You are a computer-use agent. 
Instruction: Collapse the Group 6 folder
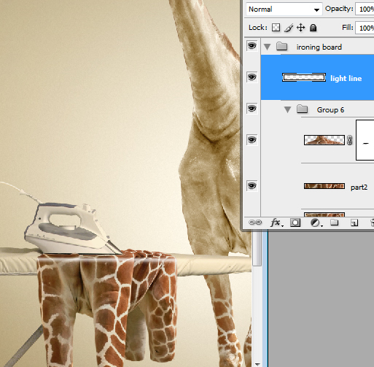pyautogui.click(x=288, y=109)
